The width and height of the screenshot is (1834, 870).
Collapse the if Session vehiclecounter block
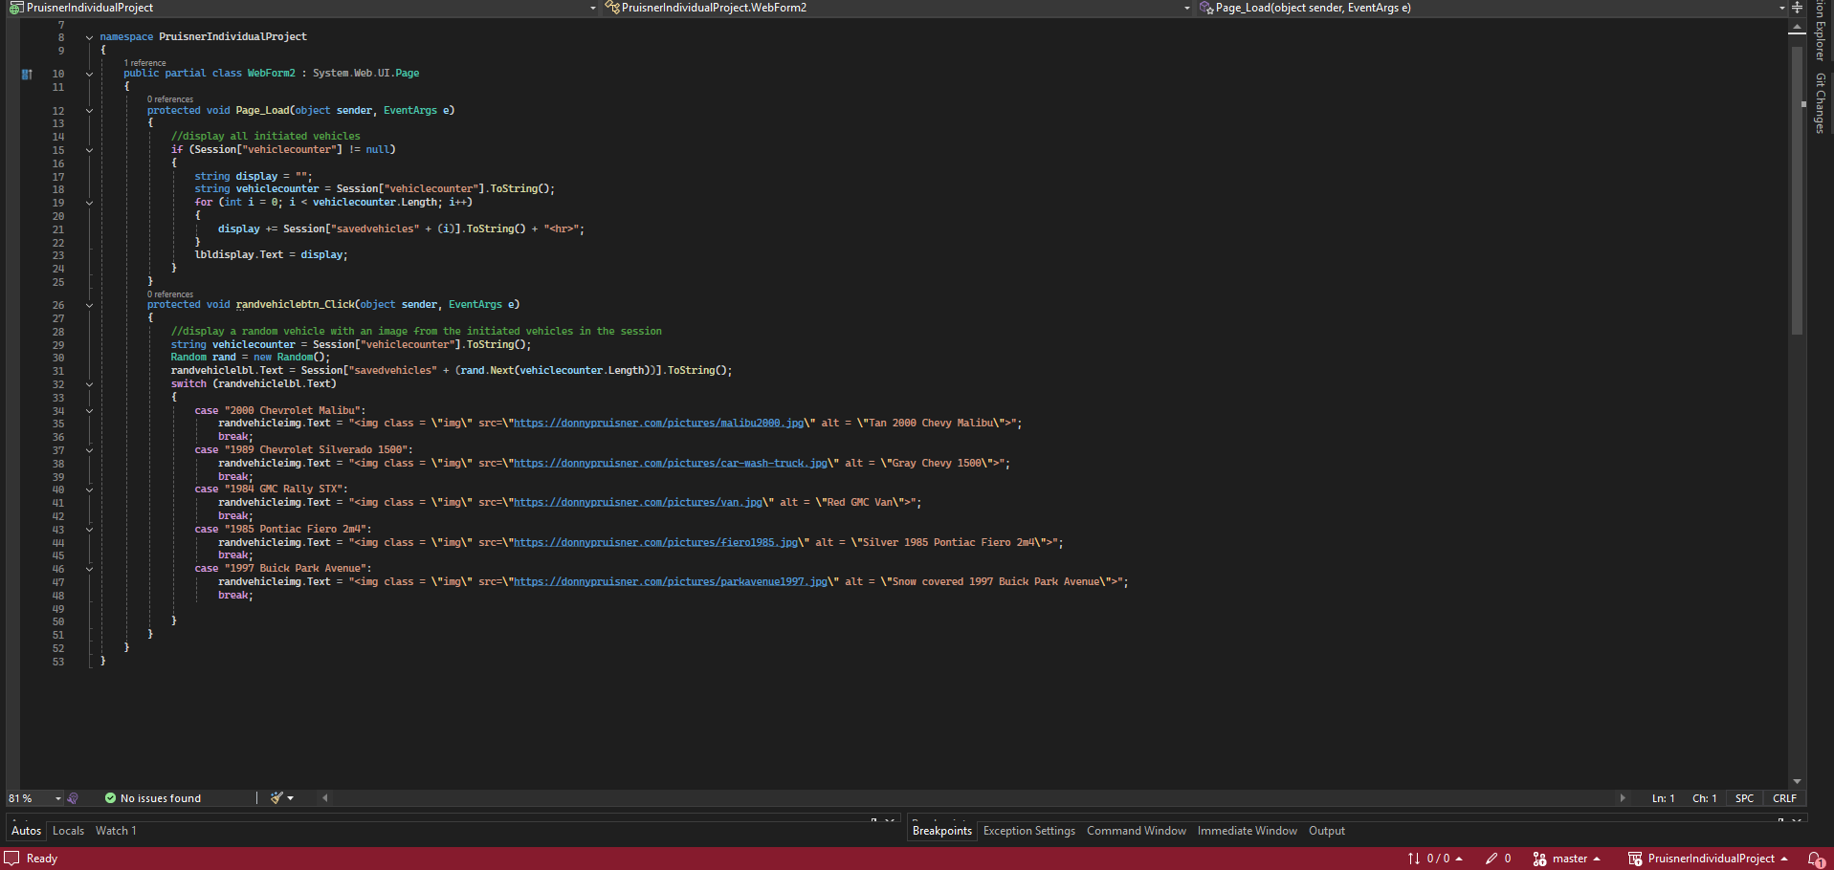click(x=89, y=150)
